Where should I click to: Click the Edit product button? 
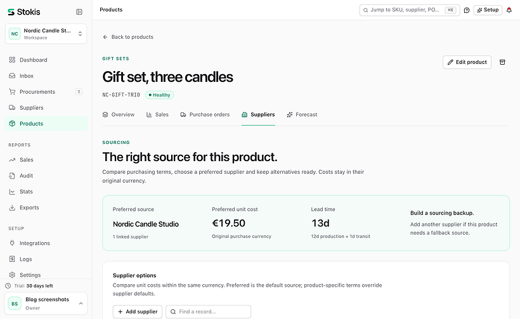(x=467, y=62)
